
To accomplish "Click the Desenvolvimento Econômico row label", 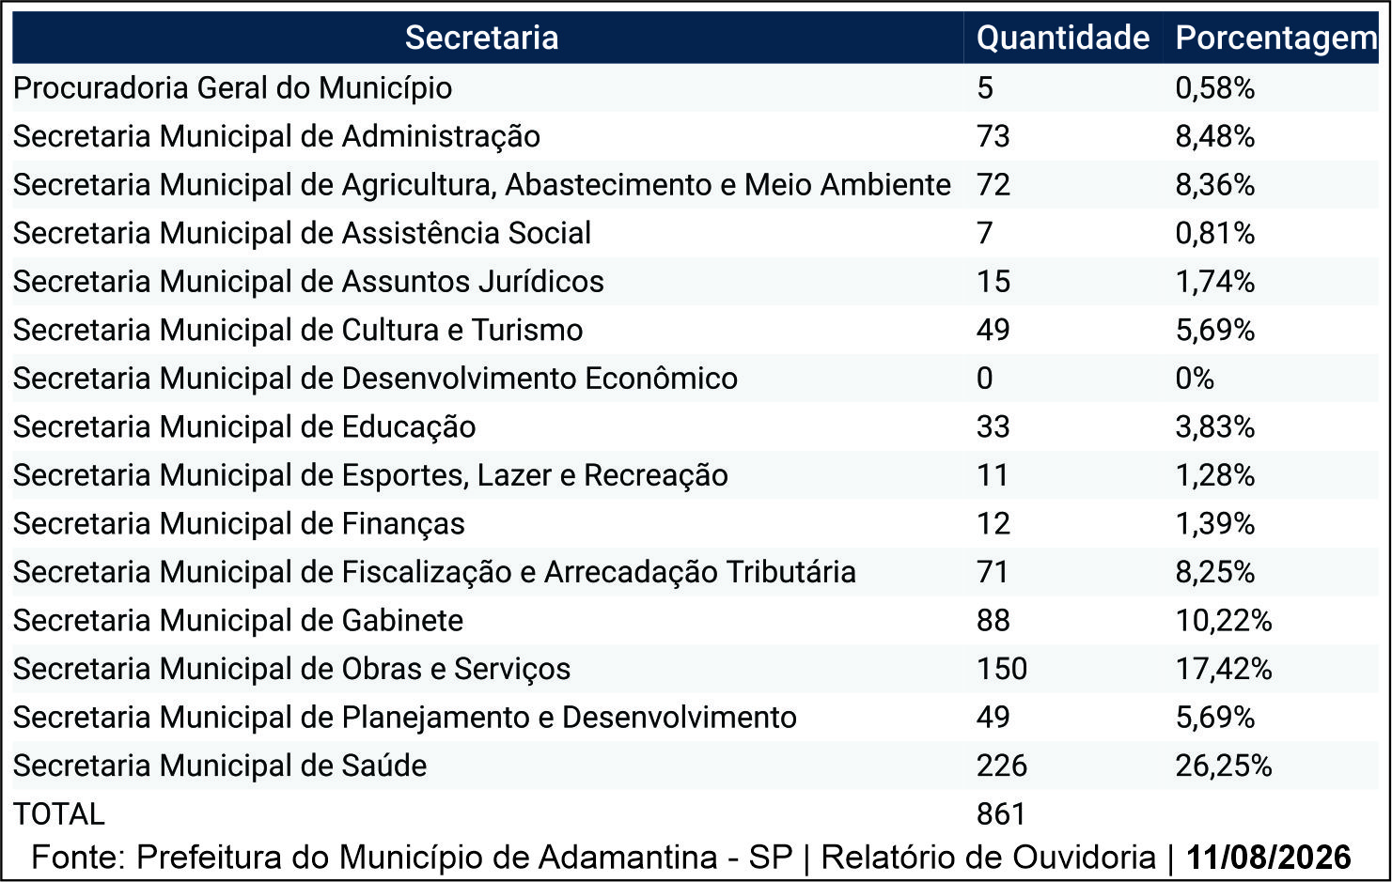I will (x=375, y=379).
